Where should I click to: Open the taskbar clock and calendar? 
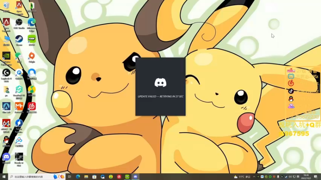306,177
